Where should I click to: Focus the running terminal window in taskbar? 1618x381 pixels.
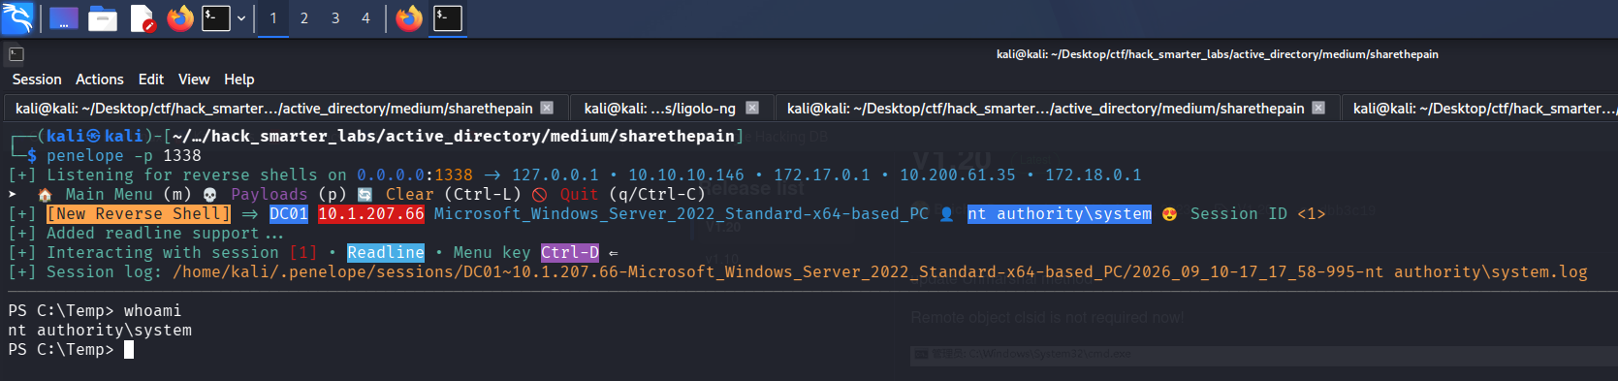point(448,18)
